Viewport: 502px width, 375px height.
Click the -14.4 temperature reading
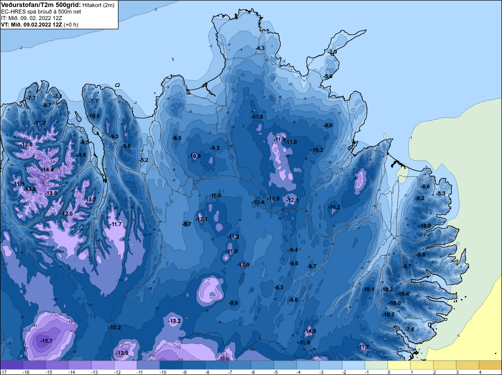coord(48,169)
